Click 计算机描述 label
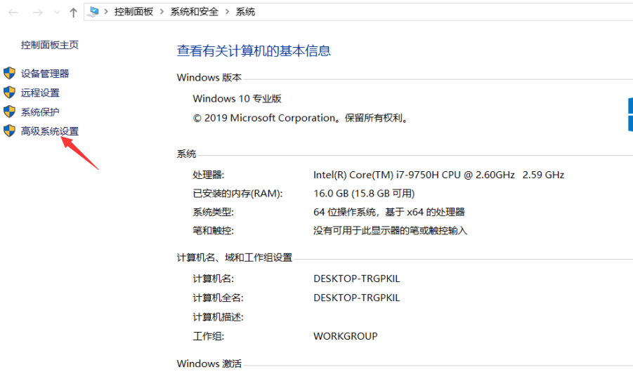This screenshot has height=374, width=633. click(218, 317)
